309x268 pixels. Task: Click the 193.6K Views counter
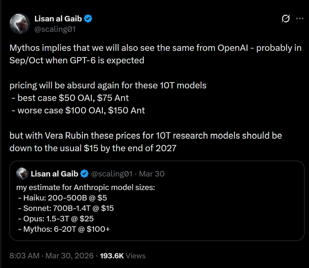pos(122,256)
